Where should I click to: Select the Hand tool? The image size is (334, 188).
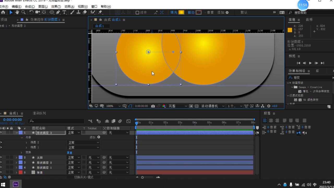(17, 12)
